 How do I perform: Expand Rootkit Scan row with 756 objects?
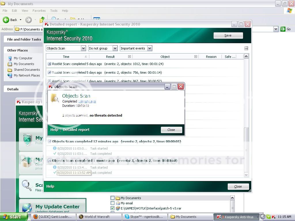click(x=49, y=72)
